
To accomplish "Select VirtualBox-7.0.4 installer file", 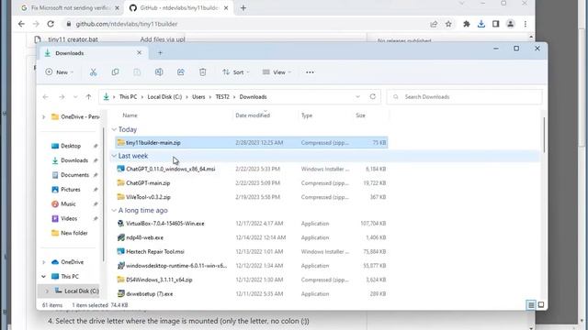I will coord(252,224).
